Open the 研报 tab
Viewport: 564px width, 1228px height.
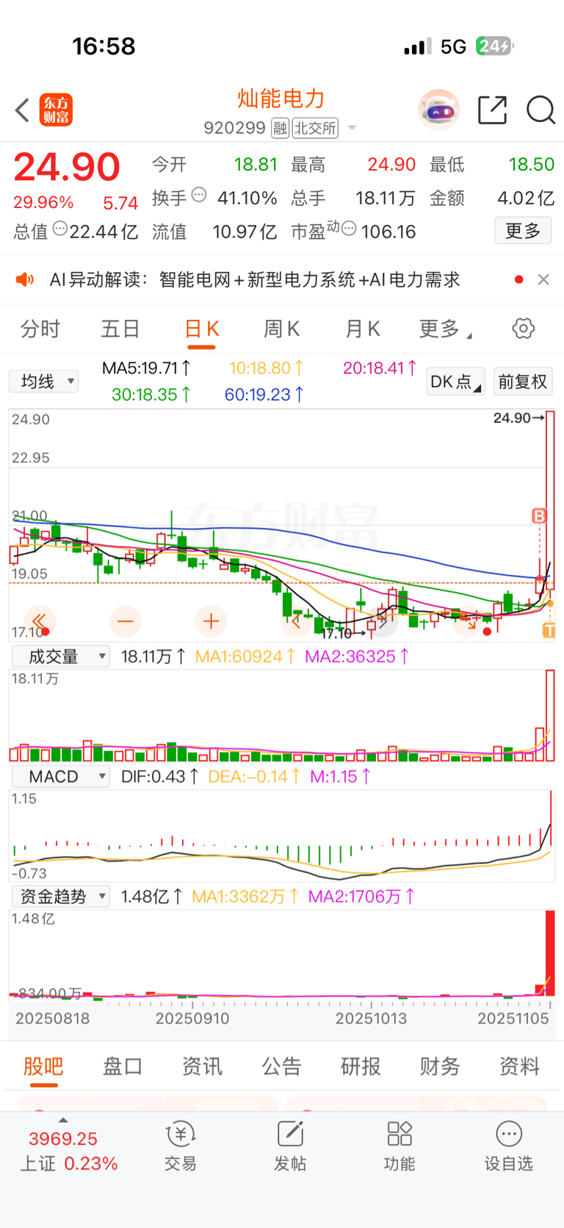click(361, 1066)
